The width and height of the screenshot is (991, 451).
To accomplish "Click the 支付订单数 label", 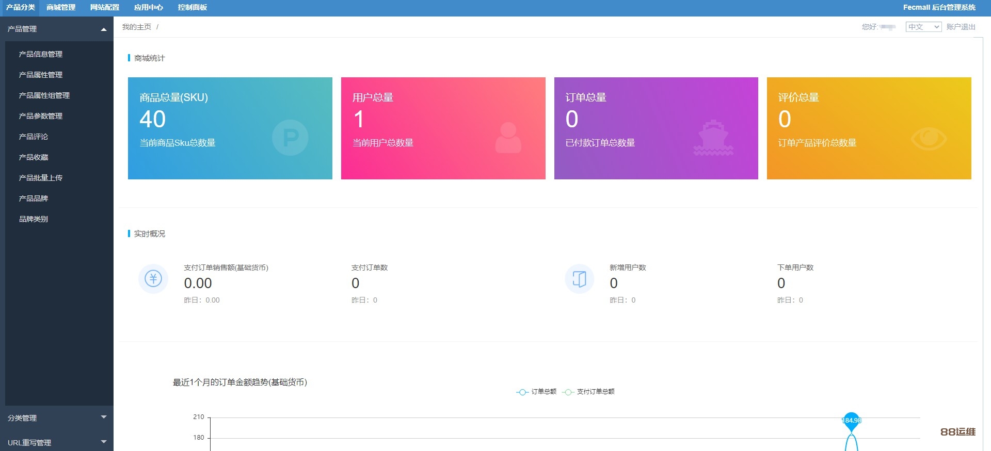I will [370, 268].
